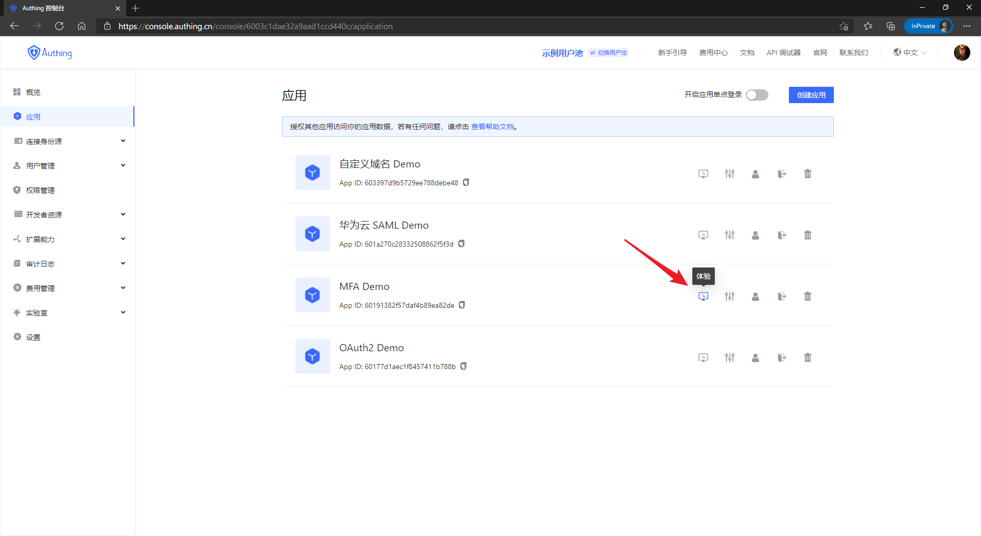Click logout icon for OAuth2 Demo
The height and width of the screenshot is (536, 981).
pyautogui.click(x=782, y=358)
